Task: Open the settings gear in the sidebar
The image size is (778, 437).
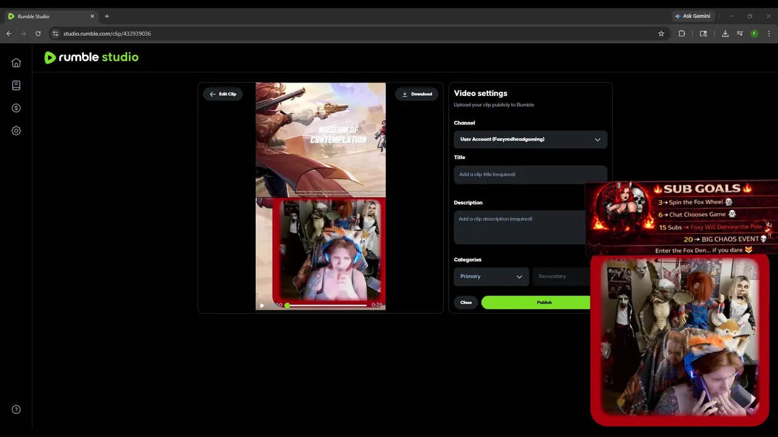Action: pos(16,130)
